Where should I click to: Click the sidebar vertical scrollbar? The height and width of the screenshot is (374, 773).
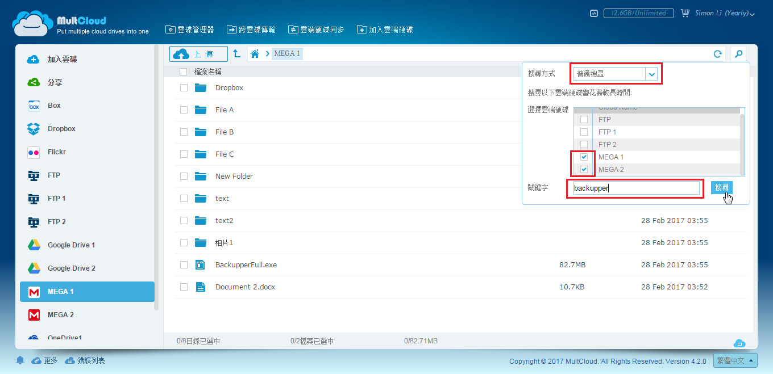point(156,177)
